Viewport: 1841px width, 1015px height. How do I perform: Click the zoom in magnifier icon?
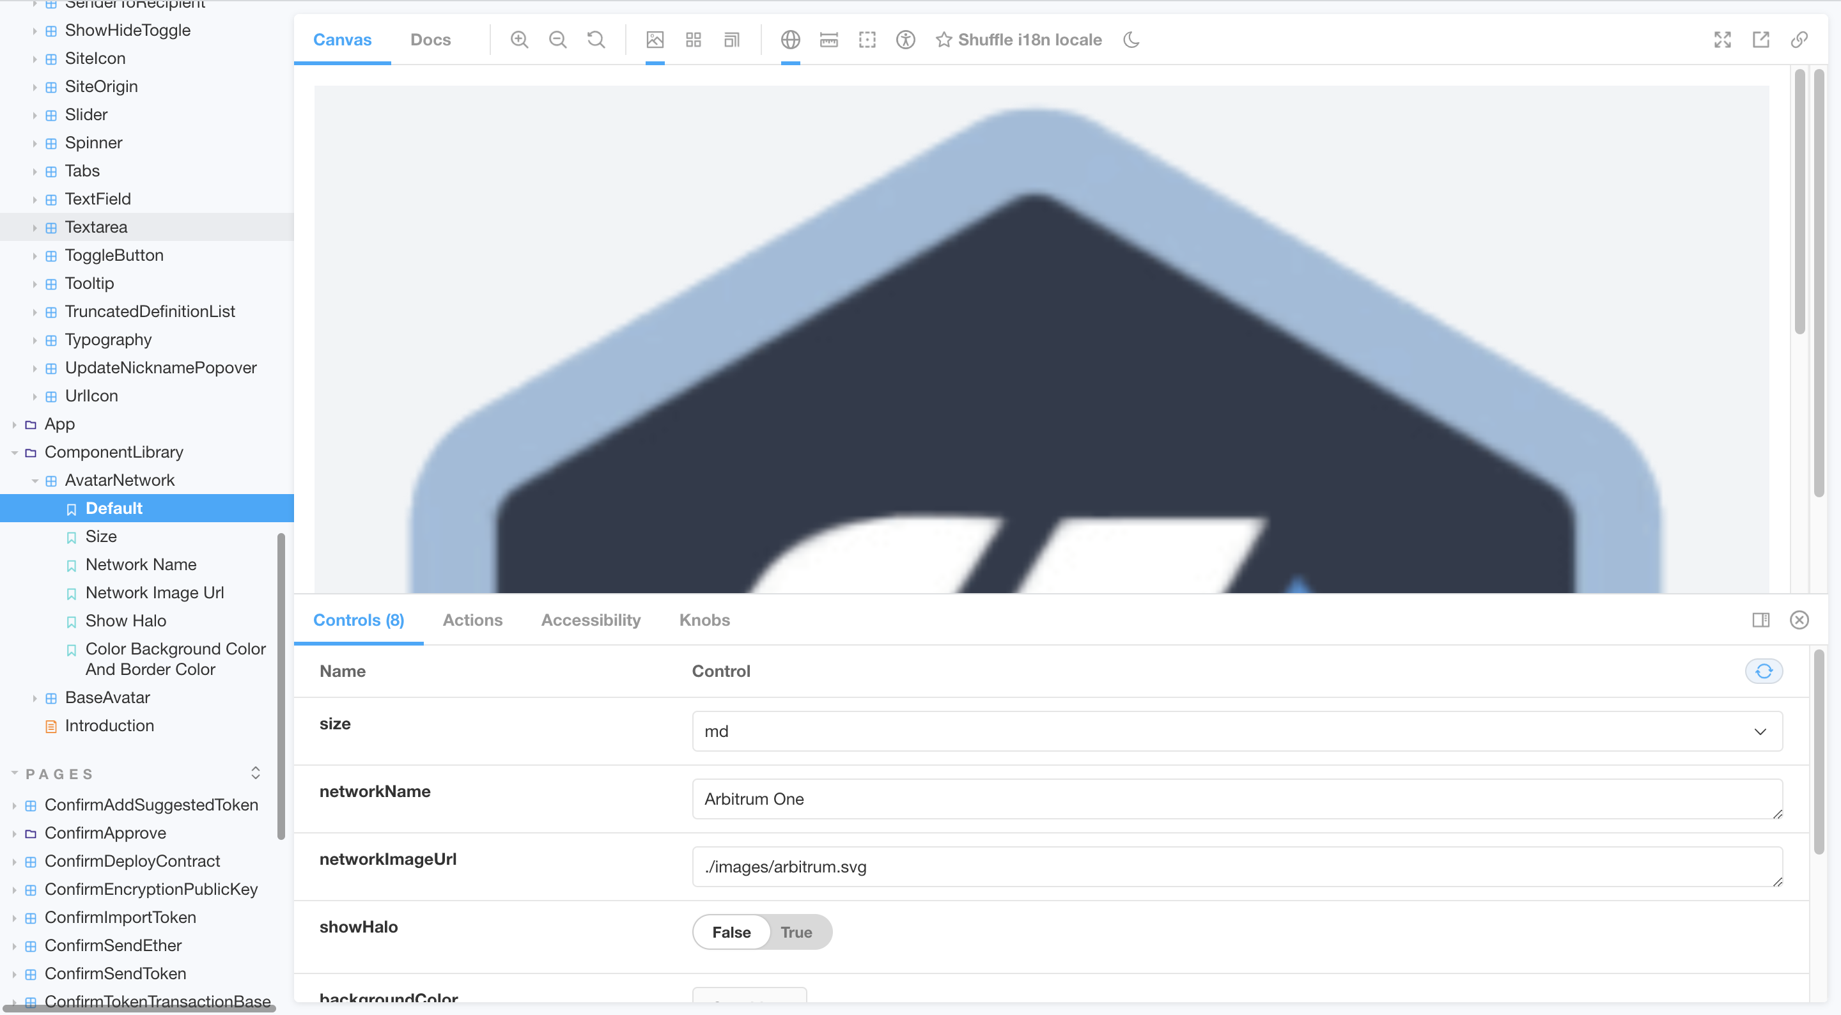pyautogui.click(x=520, y=40)
